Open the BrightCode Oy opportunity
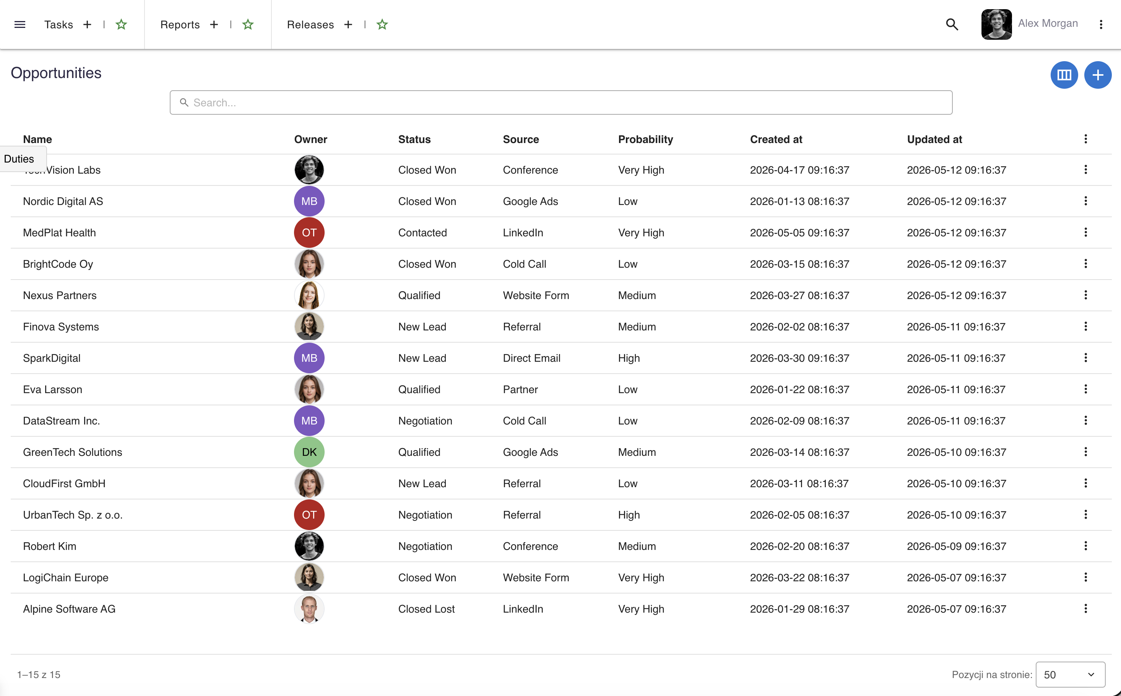 click(x=58, y=264)
